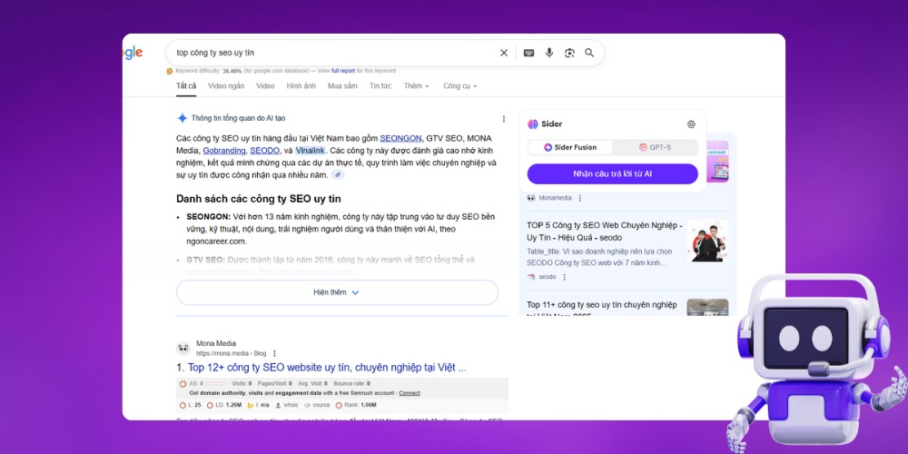Switch to the Hình ảnh tab
908x454 pixels.
point(301,85)
